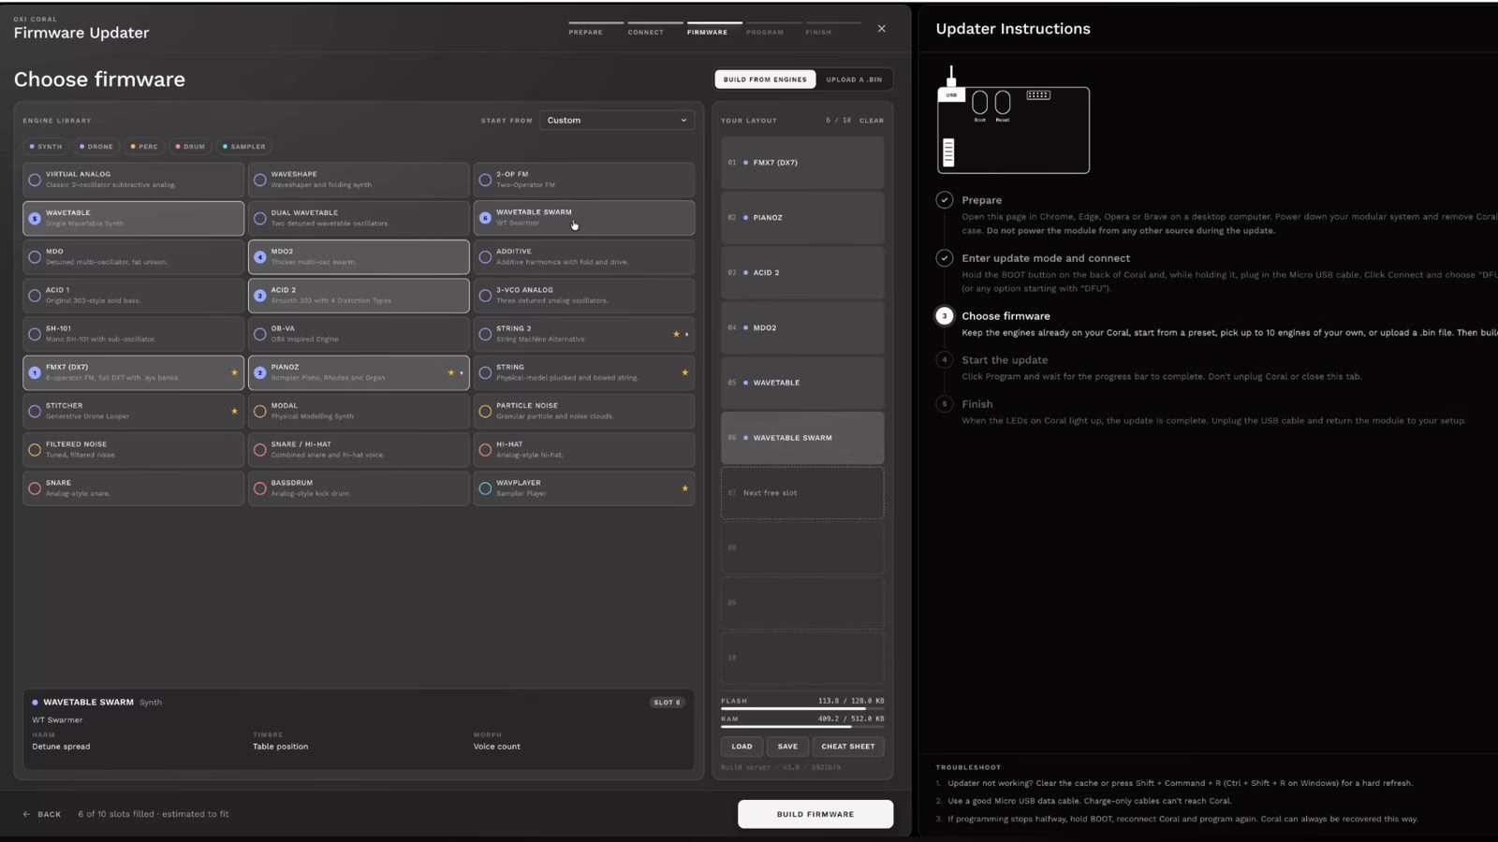Add the PARTICLE NOISE engine
This screenshot has width=1498, height=842.
[x=584, y=411]
